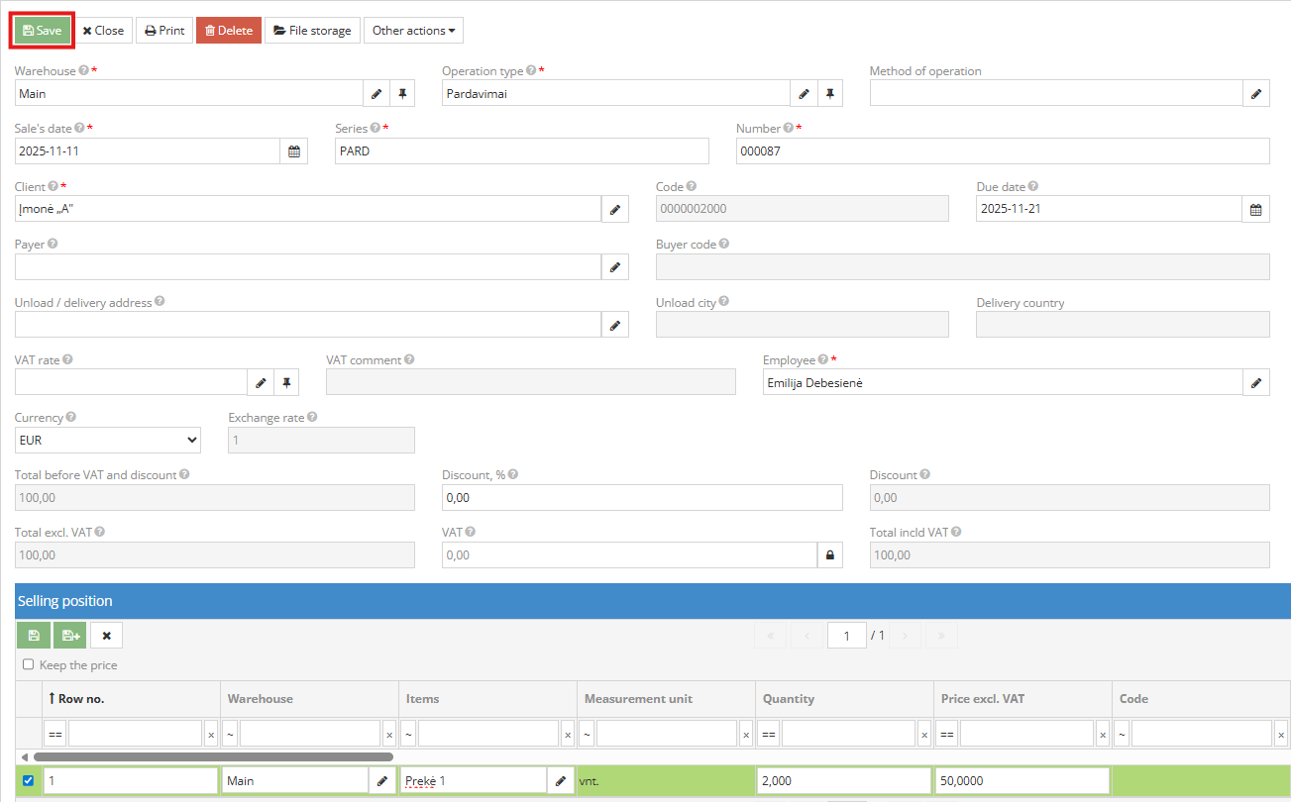
Task: Cancel row editing with the X icon
Action: click(106, 636)
